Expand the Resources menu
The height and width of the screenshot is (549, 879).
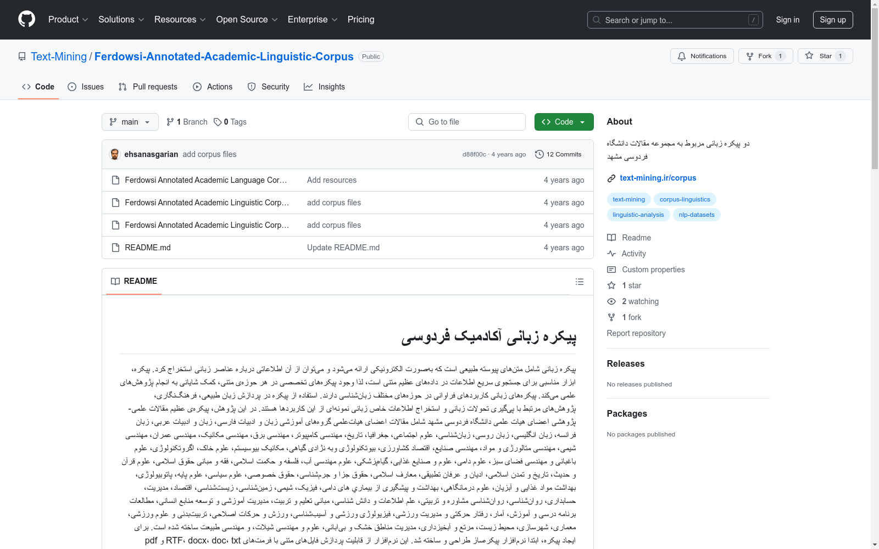click(x=180, y=20)
